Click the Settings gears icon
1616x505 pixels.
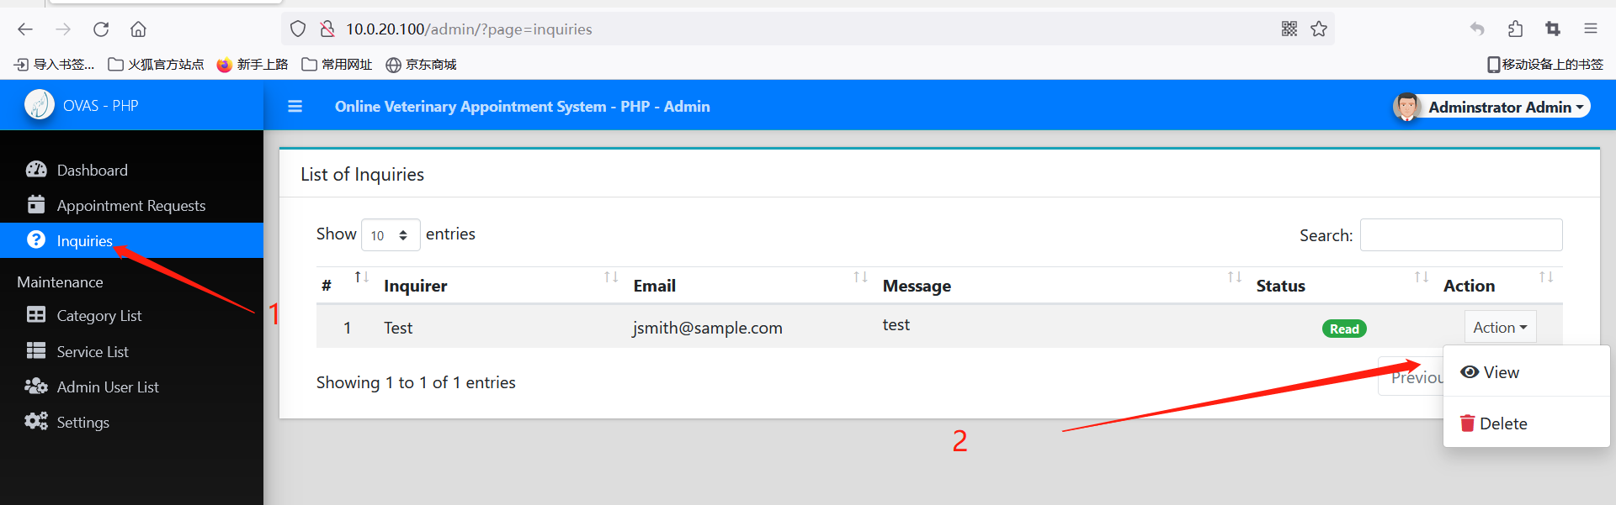tap(36, 422)
